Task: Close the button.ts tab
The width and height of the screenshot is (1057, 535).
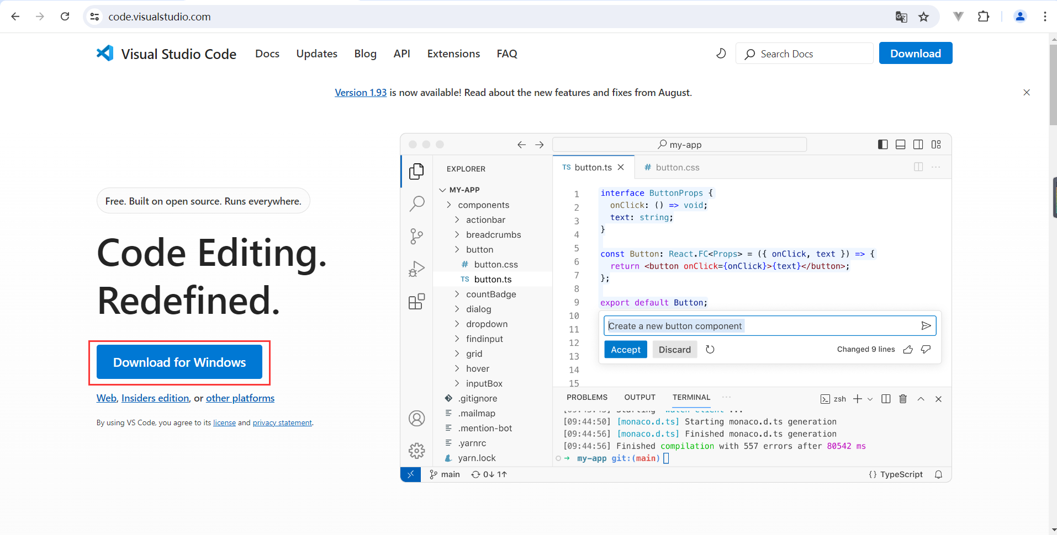Action: [621, 167]
